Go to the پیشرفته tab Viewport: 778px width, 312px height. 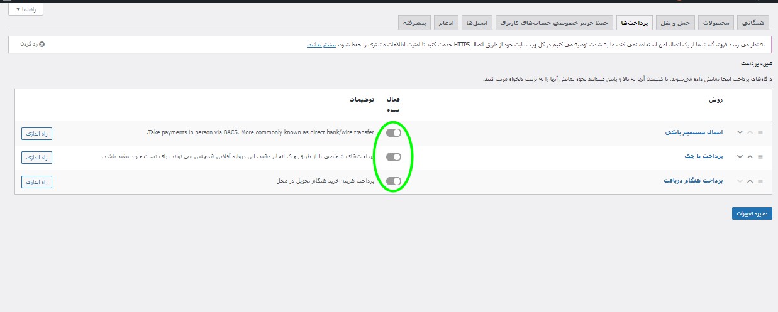[415, 23]
